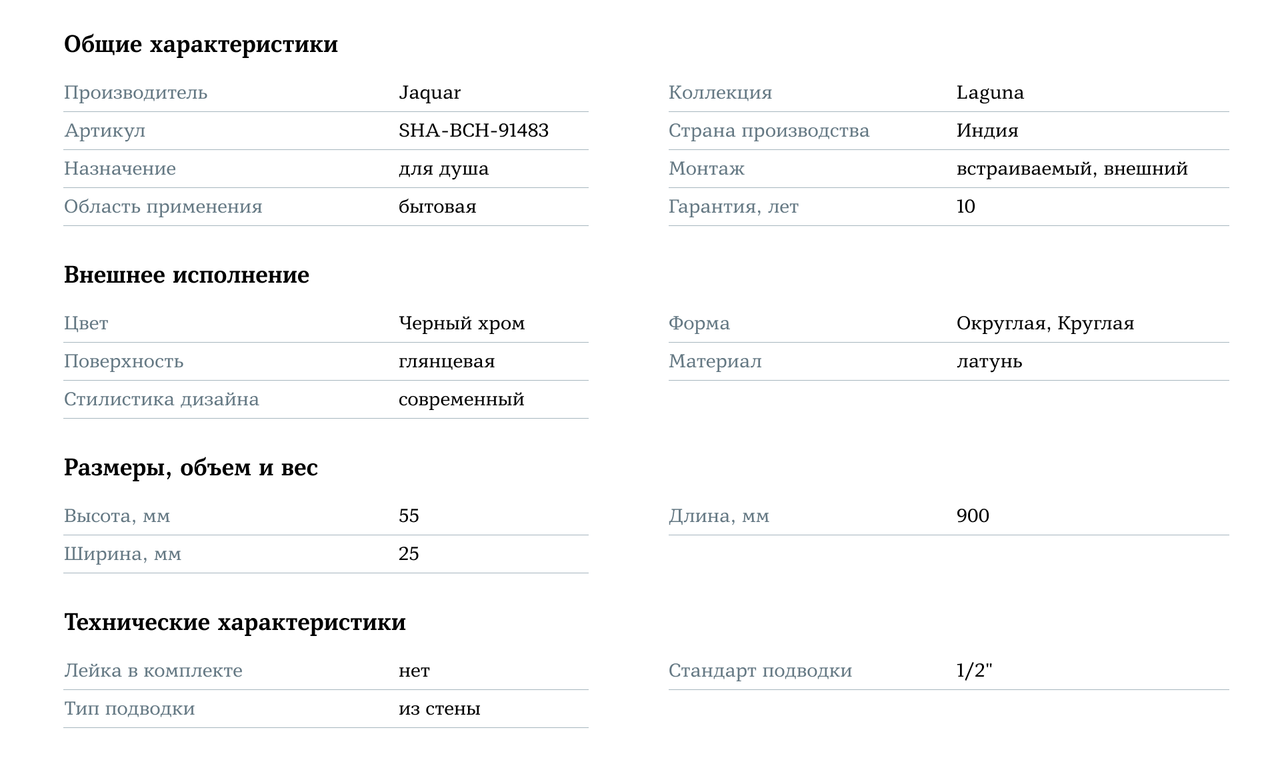Click the встраиваемый, внешний mounting value

(1072, 169)
